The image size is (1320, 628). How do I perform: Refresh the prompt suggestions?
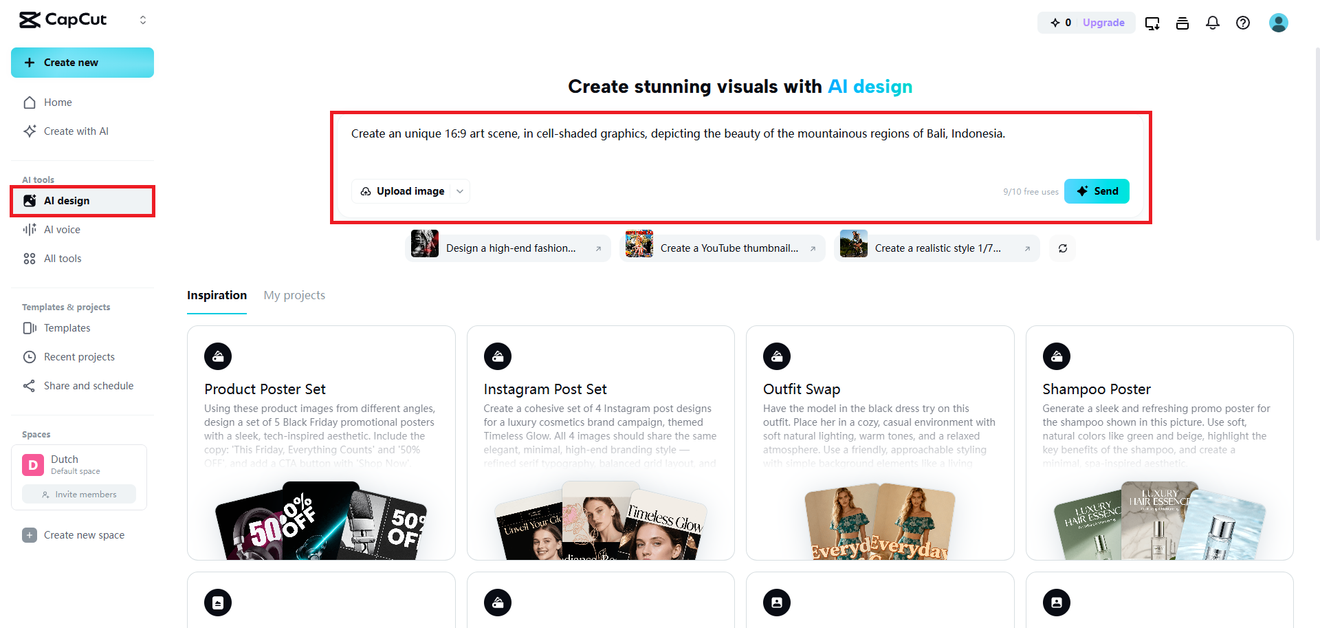click(x=1062, y=248)
